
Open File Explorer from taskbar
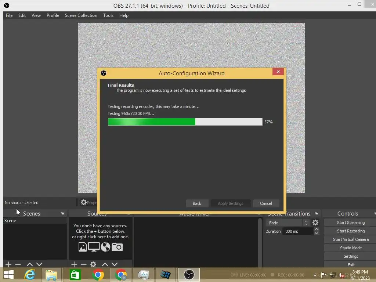tap(51, 275)
